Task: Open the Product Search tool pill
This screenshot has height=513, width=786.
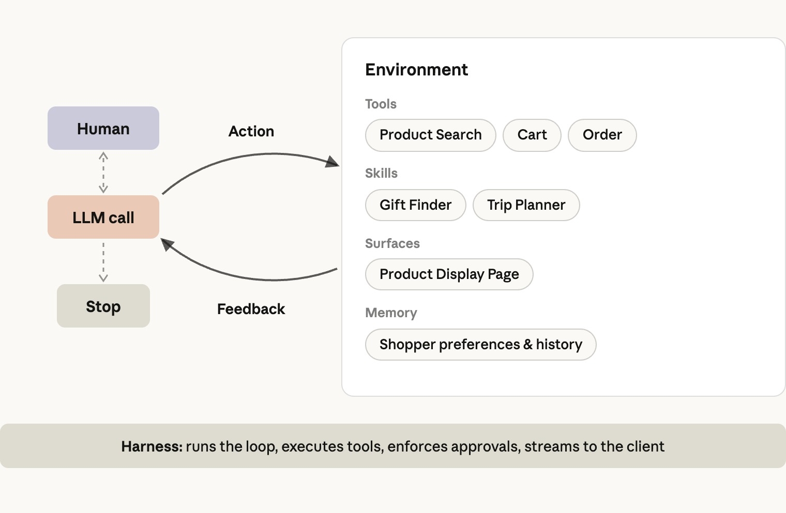Action: (431, 135)
